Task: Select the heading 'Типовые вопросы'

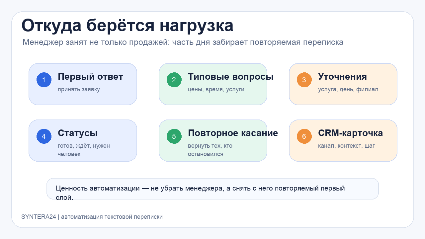Action: (231, 77)
